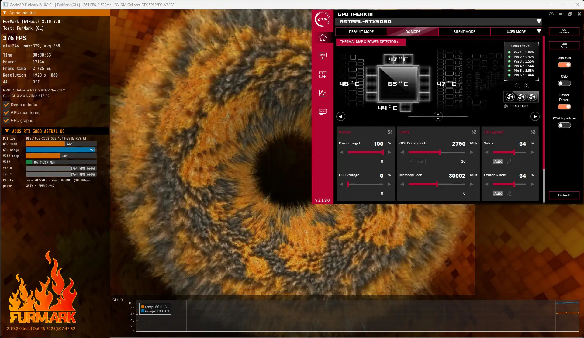Enable the ROG Equalizer switch
The width and height of the screenshot is (584, 338).
click(x=564, y=125)
